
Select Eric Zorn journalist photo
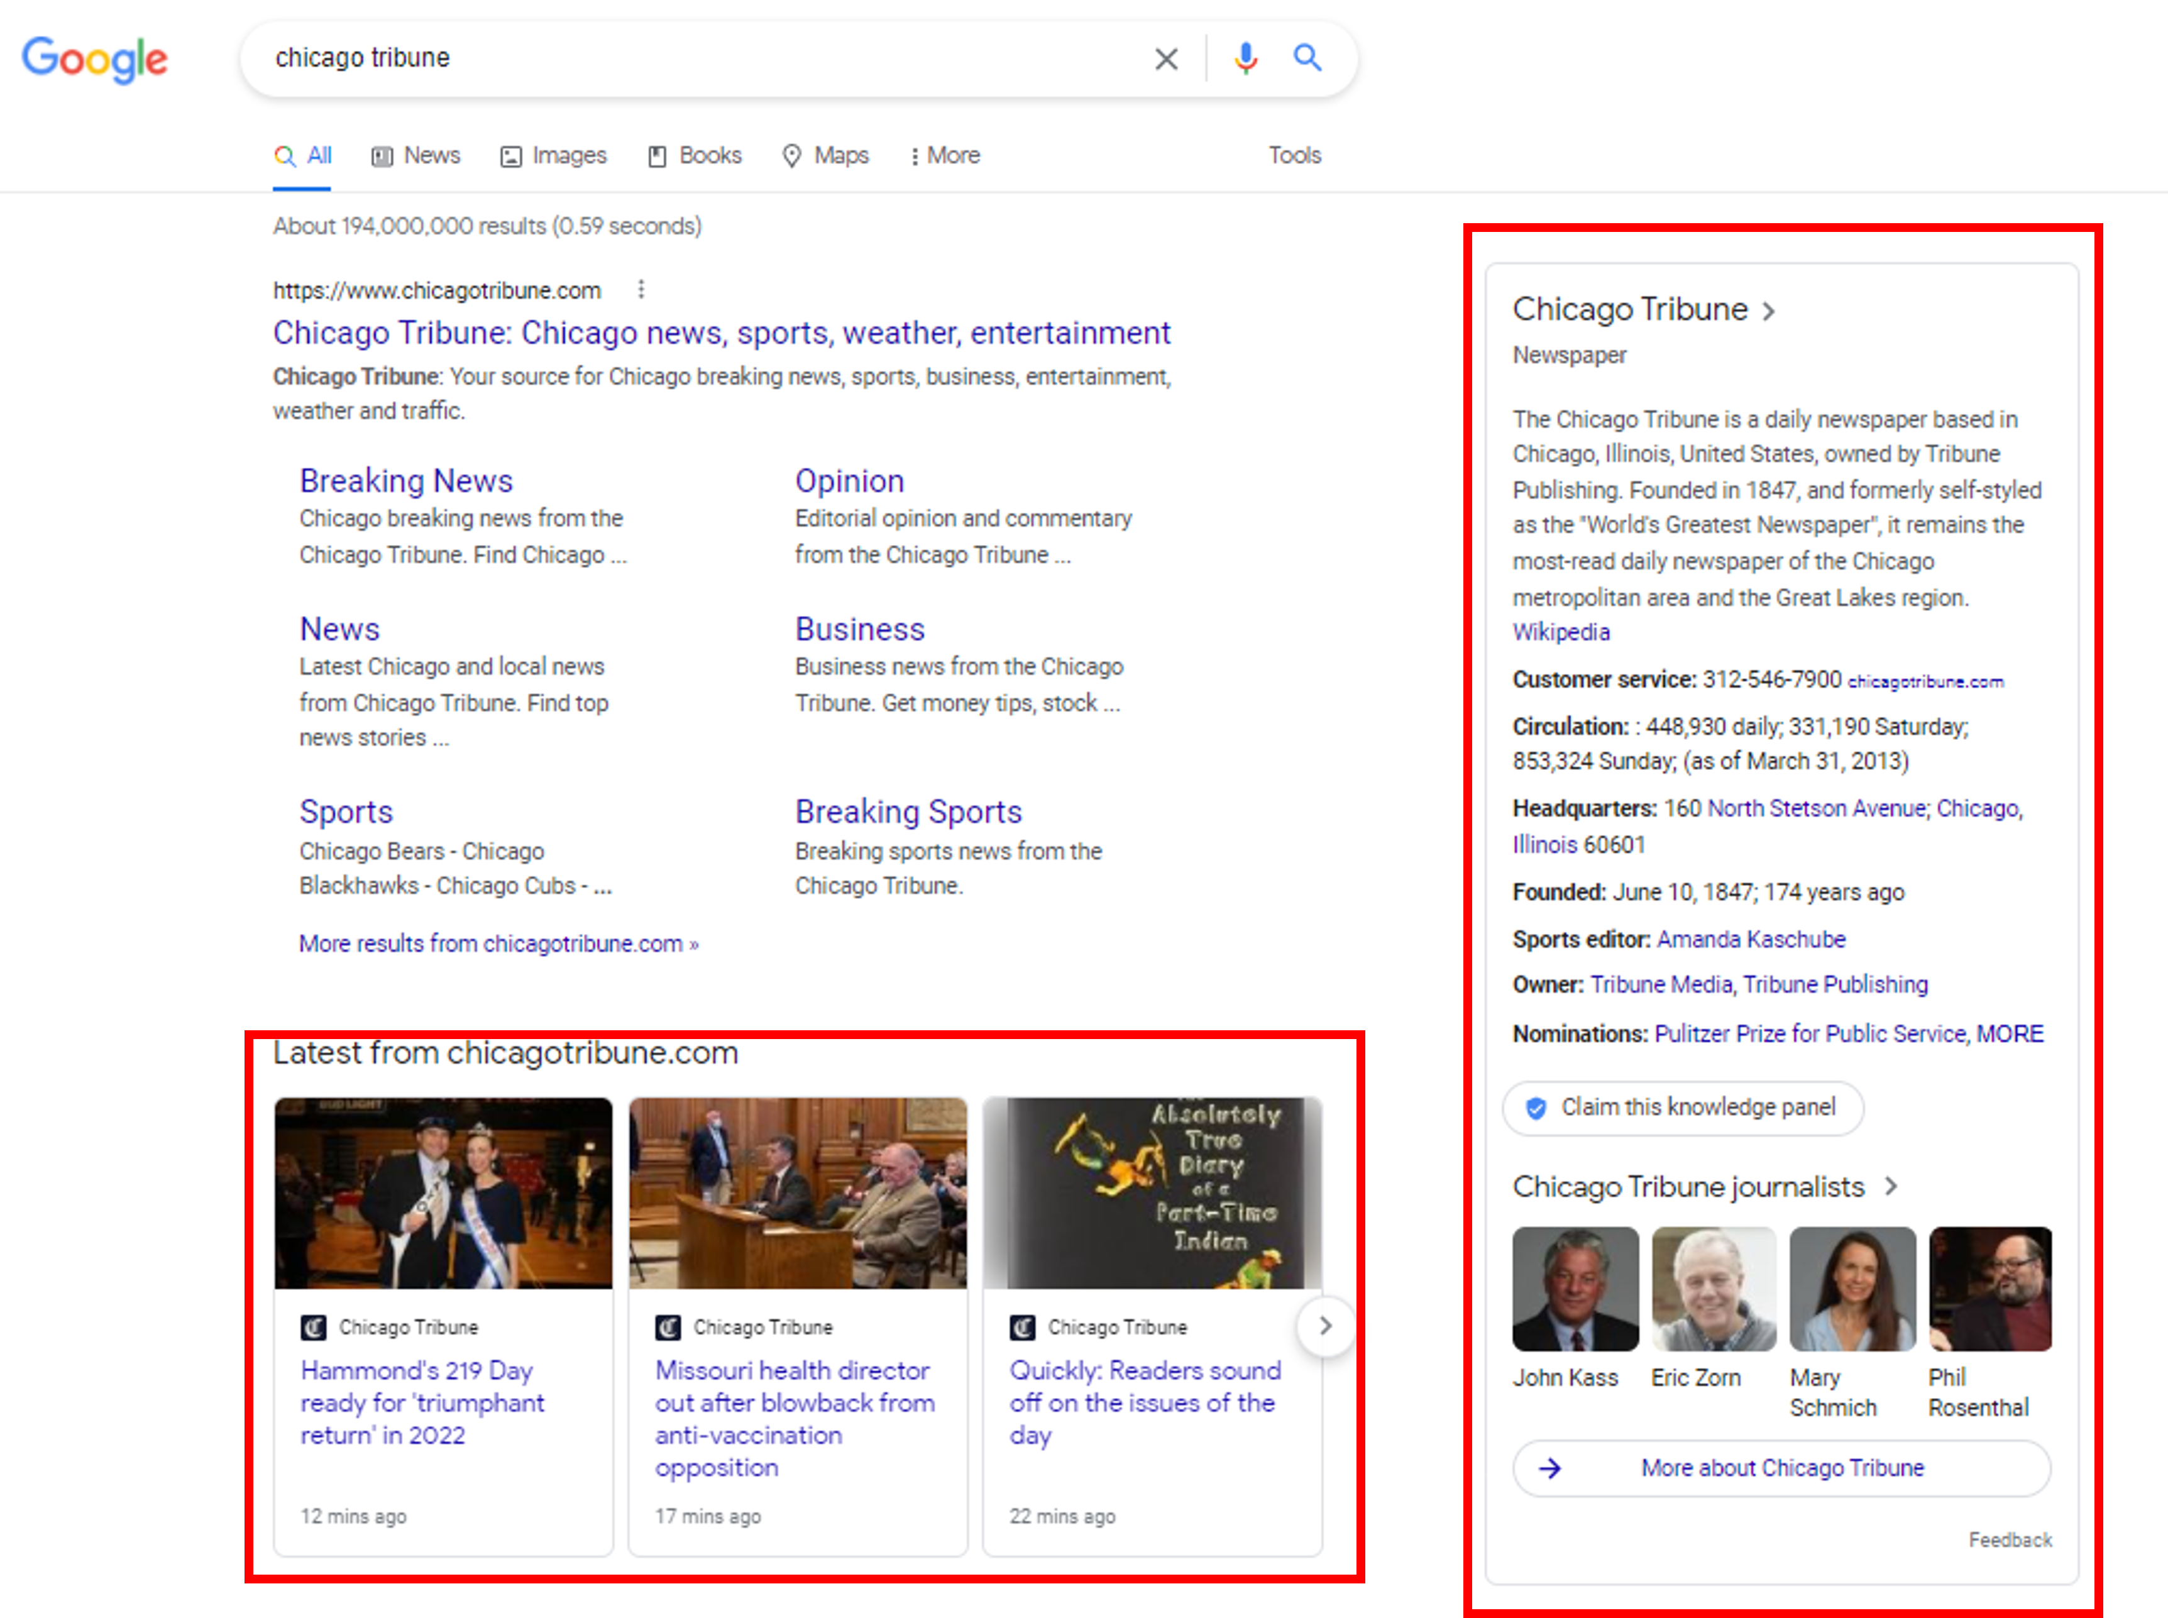[1714, 1289]
